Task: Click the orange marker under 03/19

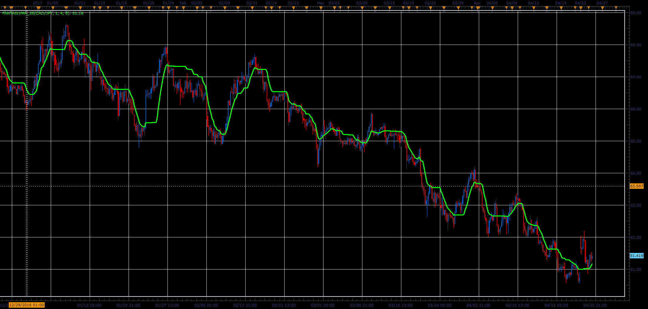Action: click(409, 8)
